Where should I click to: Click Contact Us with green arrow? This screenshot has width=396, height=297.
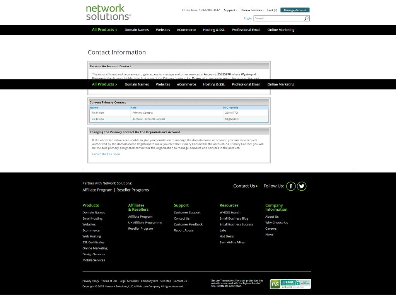(246, 186)
